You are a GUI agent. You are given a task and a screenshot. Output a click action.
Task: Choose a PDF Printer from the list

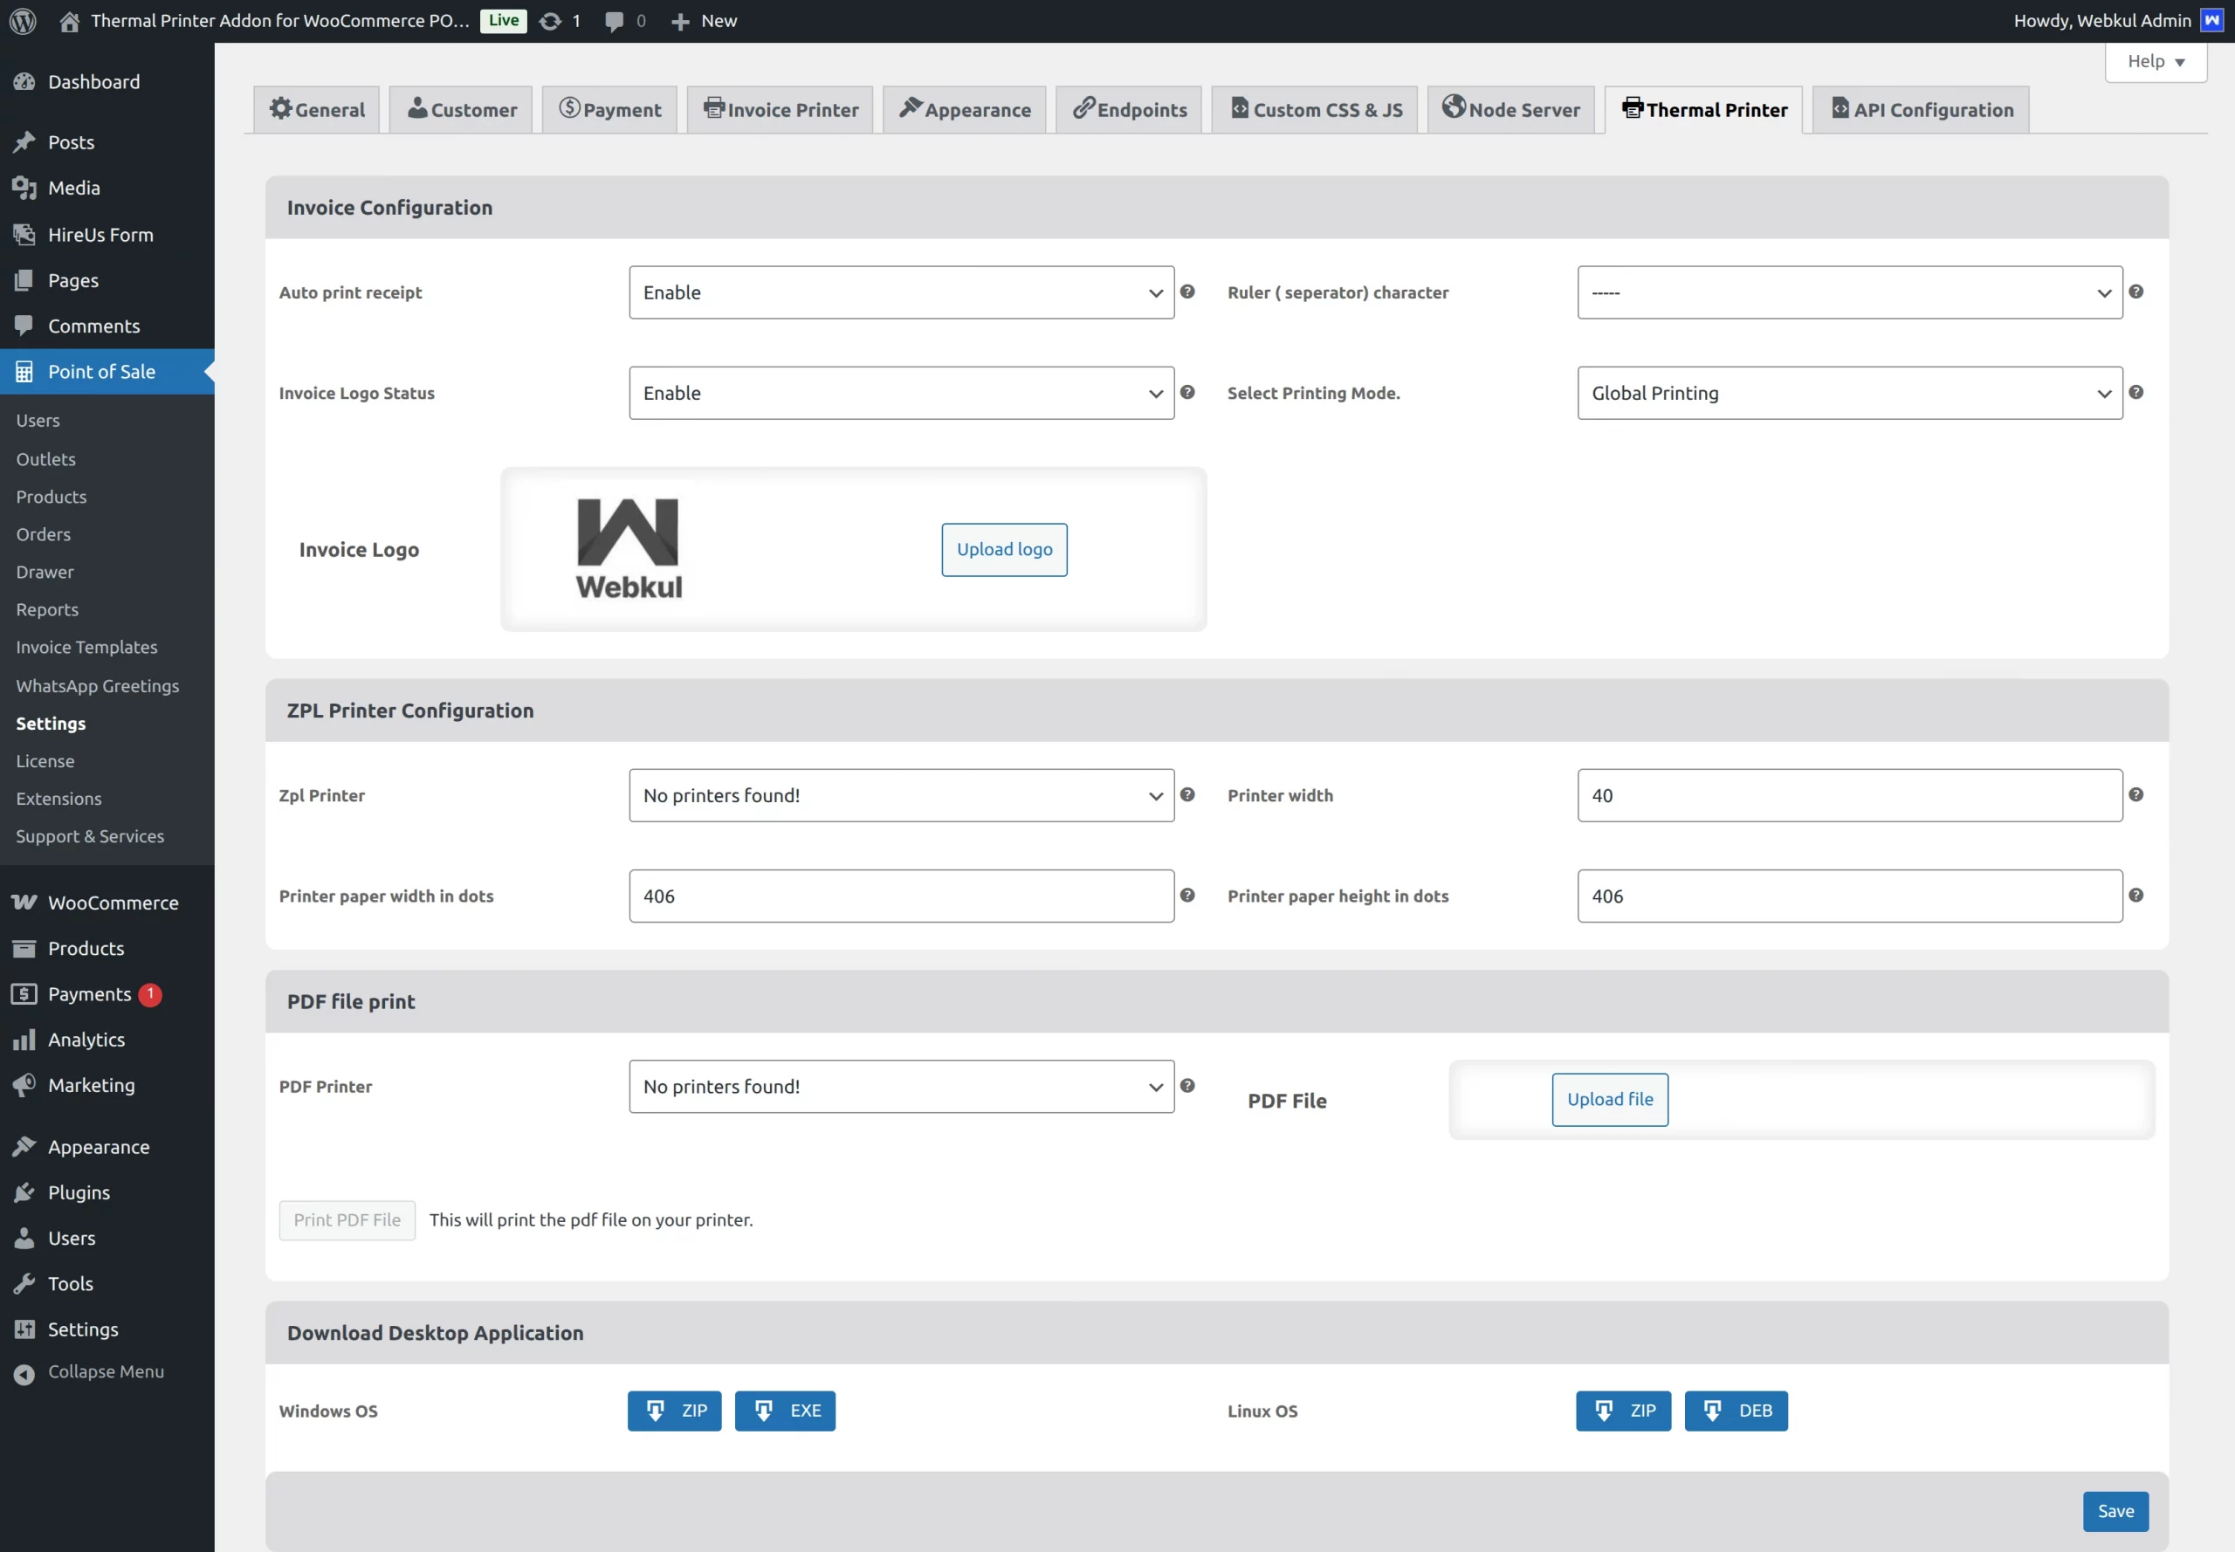(x=899, y=1086)
